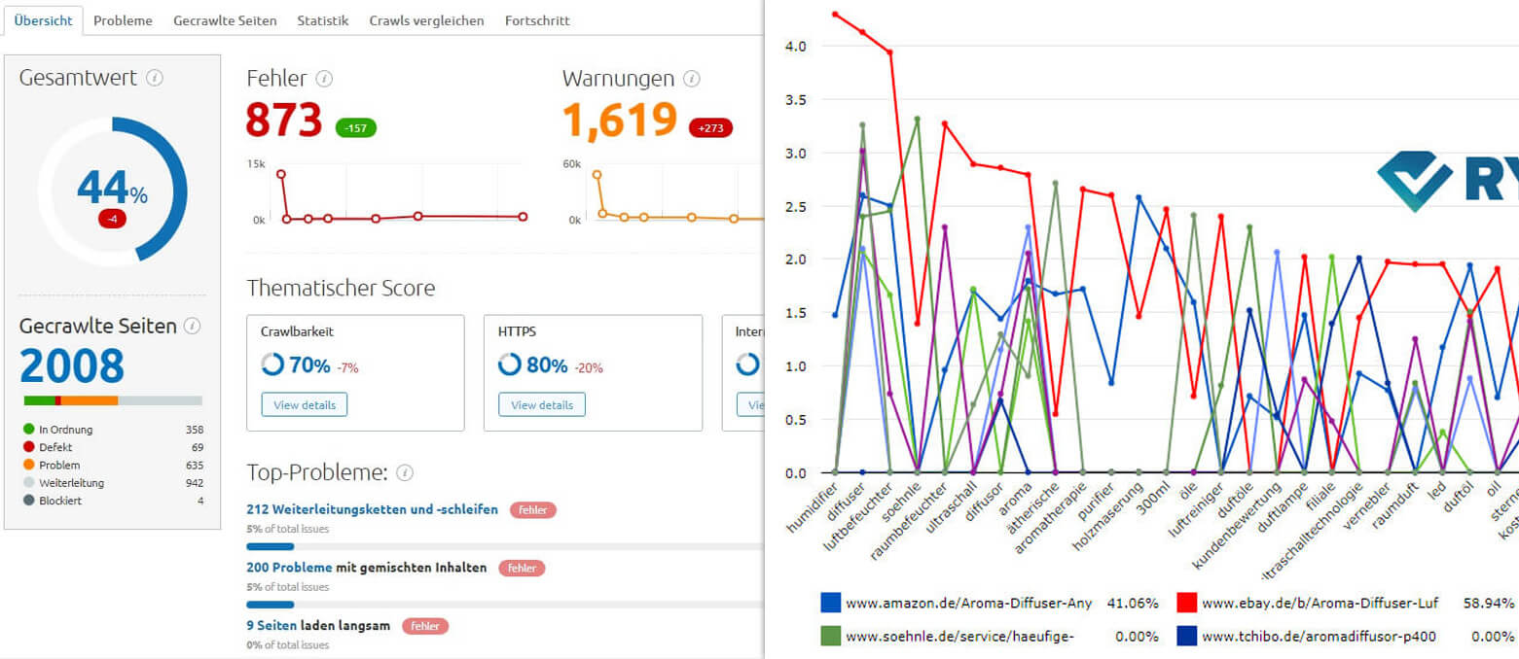Click the info icon beside Fehler
Viewport: 1519px width, 659px height.
(x=325, y=79)
